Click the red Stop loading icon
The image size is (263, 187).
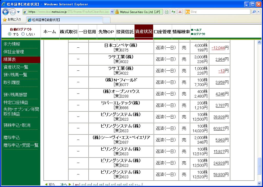(x=180, y=12)
